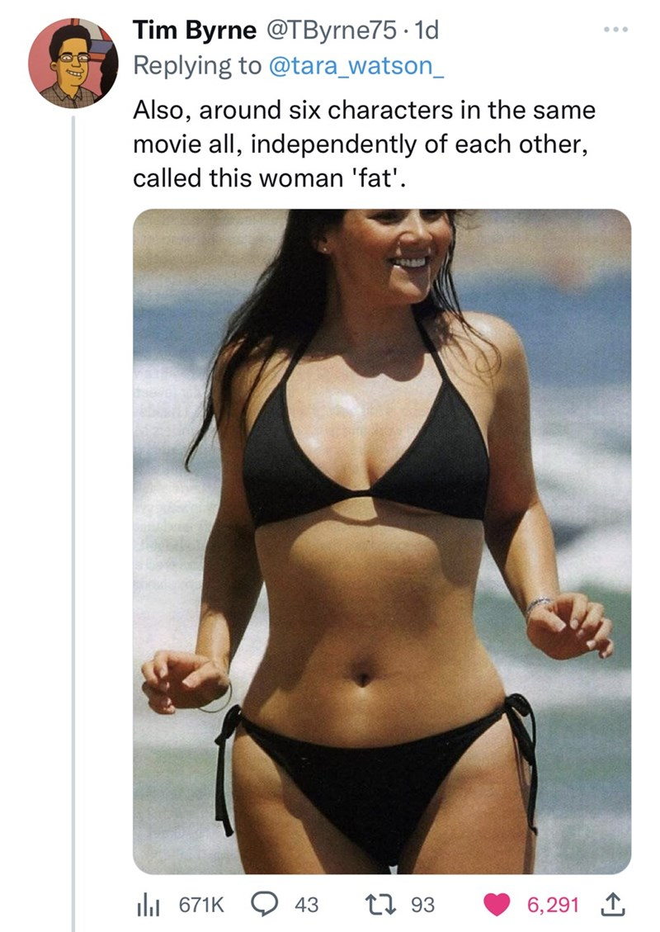Click the tweet text ending with 'fat'
The width and height of the screenshot is (660, 932).
point(364,144)
